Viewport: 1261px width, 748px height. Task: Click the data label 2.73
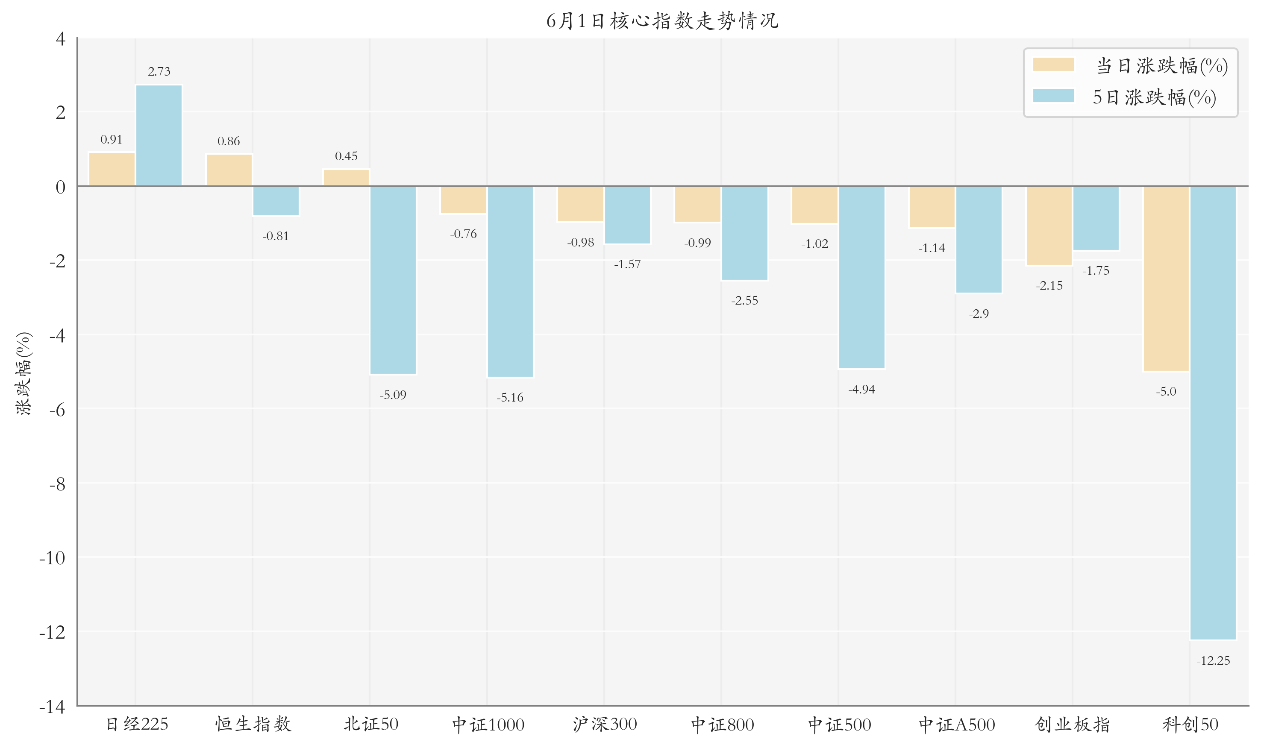click(159, 72)
